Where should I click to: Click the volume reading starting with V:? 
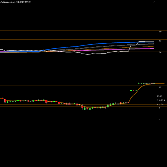pos(161,100)
